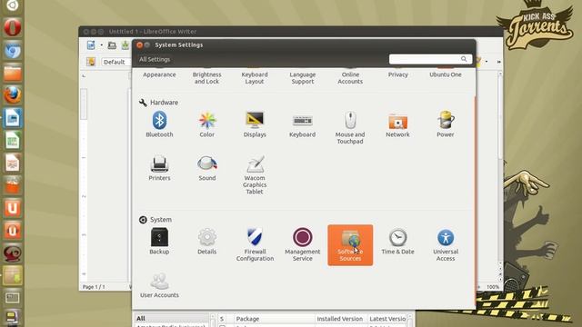
Task: Open User Accounts settings
Action: [x=159, y=285]
